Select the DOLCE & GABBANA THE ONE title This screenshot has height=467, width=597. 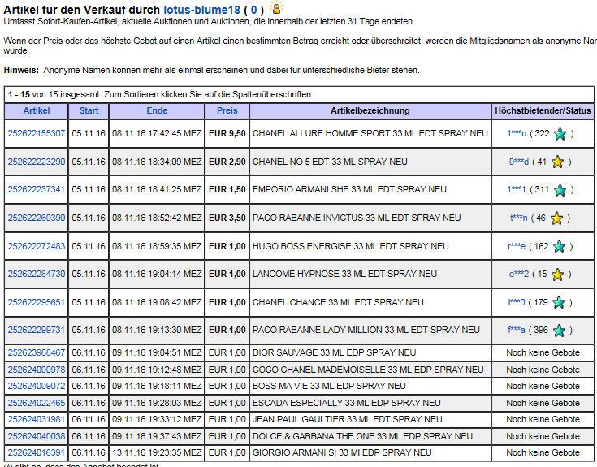[362, 436]
